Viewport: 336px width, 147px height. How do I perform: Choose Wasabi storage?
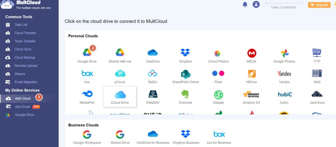218,97
